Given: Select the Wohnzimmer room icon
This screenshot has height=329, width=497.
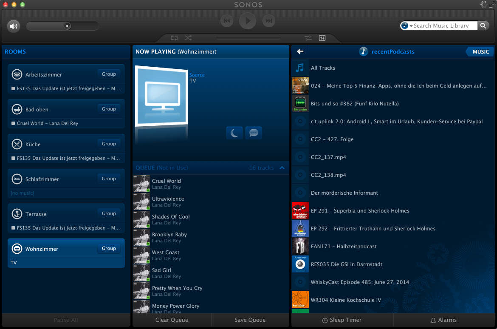Looking at the screenshot, I should coord(17,249).
